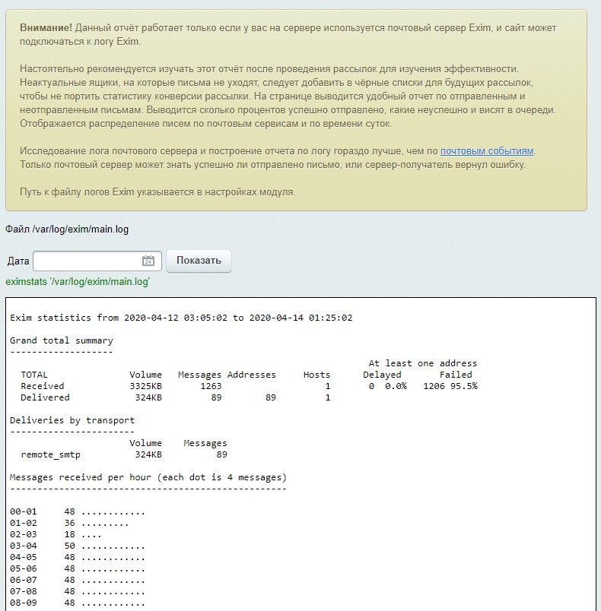Click the Дата label beside the field

point(18,261)
